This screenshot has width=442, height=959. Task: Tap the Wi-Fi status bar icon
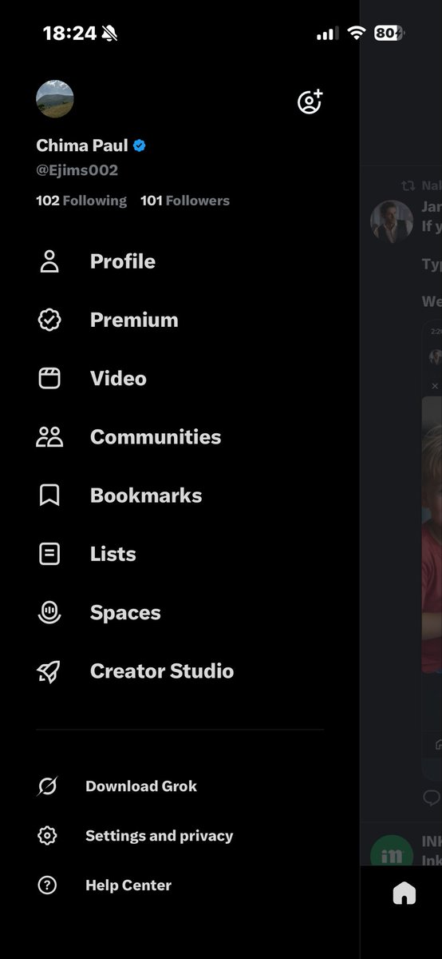click(x=357, y=33)
